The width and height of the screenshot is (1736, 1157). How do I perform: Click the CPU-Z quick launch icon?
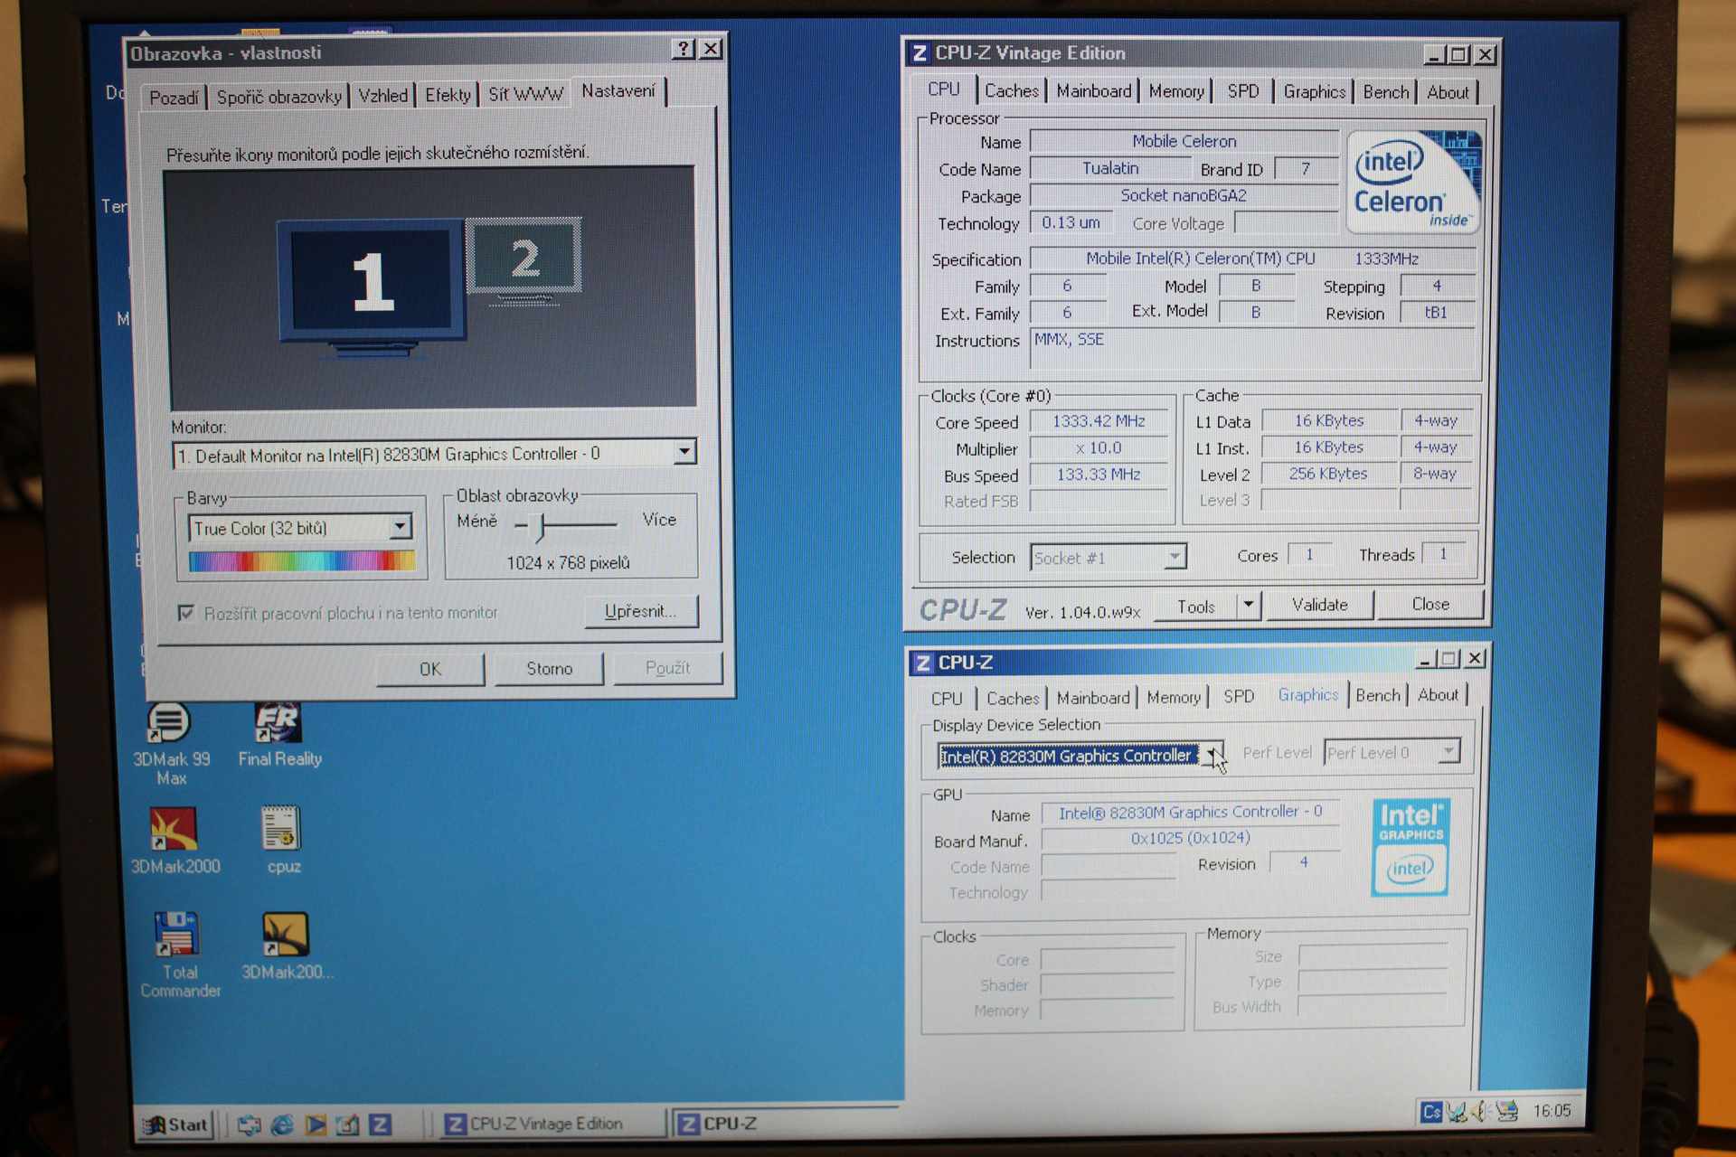381,1124
